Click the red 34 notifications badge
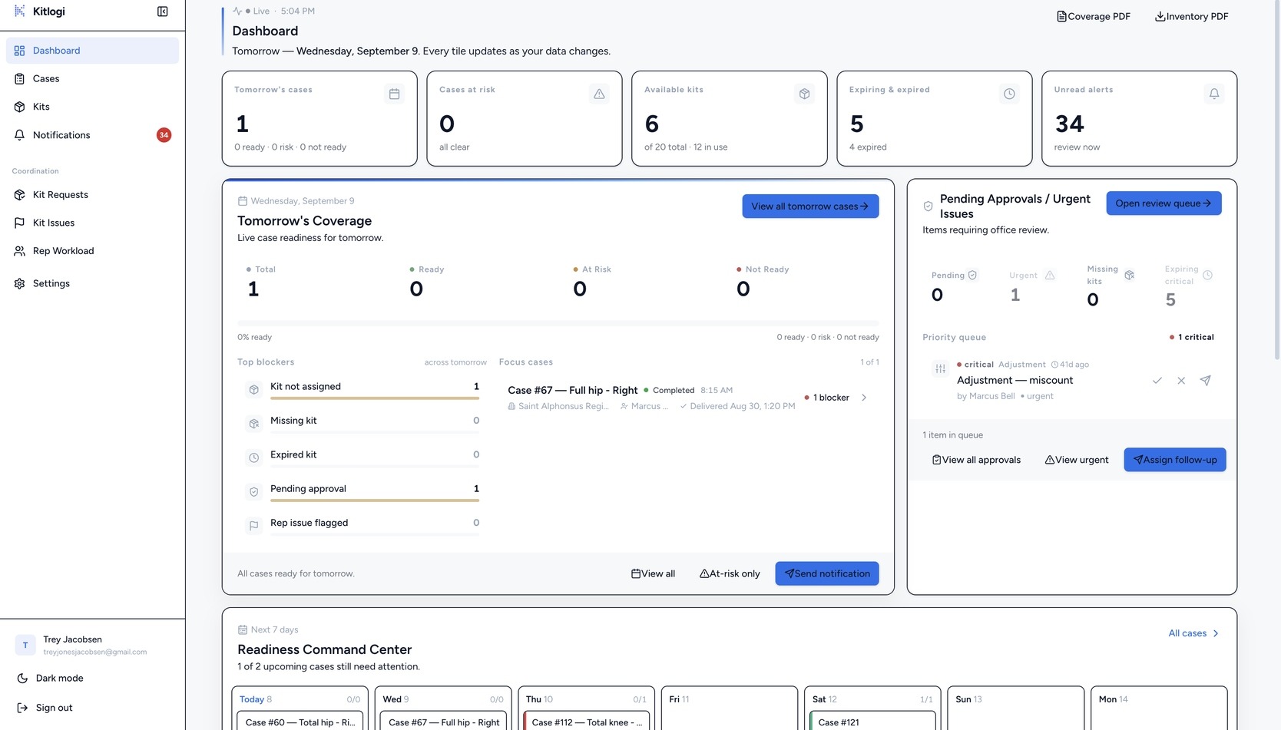This screenshot has height=730, width=1281. point(164,135)
